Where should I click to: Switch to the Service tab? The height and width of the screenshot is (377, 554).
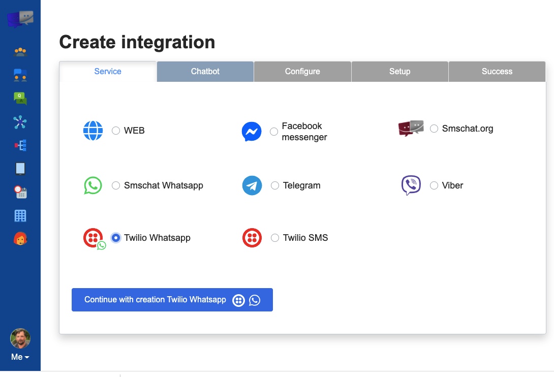(x=108, y=71)
